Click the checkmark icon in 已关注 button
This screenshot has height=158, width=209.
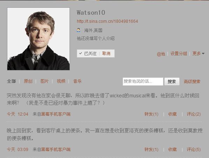pos(80,53)
